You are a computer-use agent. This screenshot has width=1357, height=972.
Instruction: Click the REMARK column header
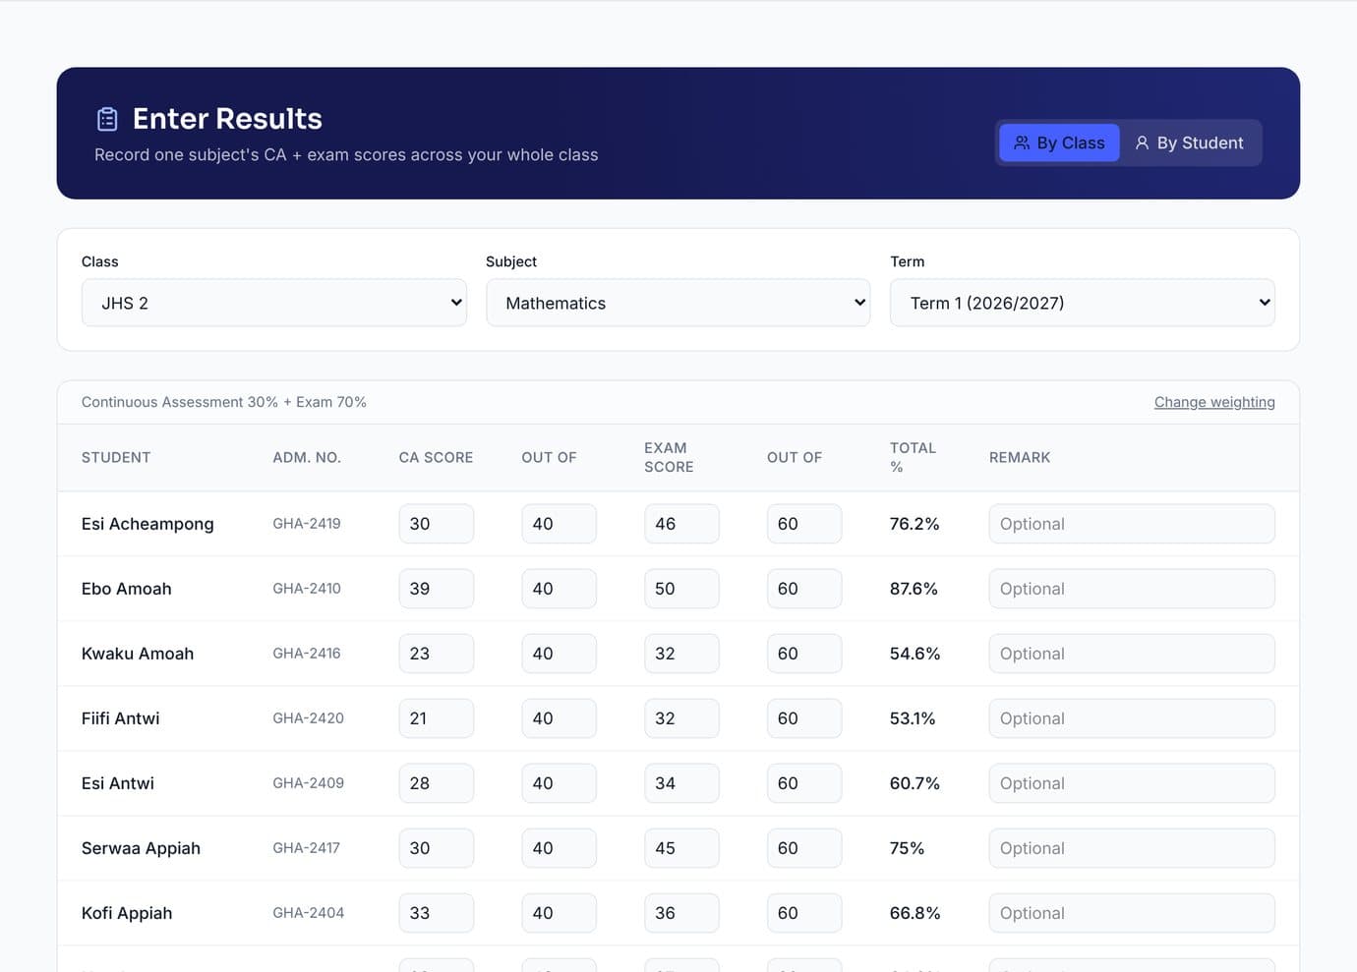(1020, 458)
